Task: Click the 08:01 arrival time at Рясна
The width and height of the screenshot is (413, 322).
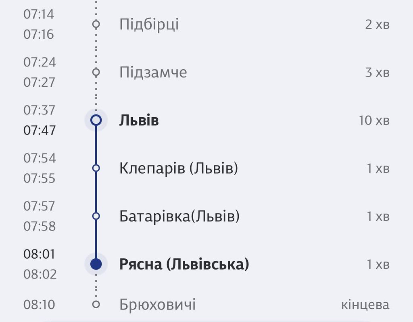Action: pos(39,254)
